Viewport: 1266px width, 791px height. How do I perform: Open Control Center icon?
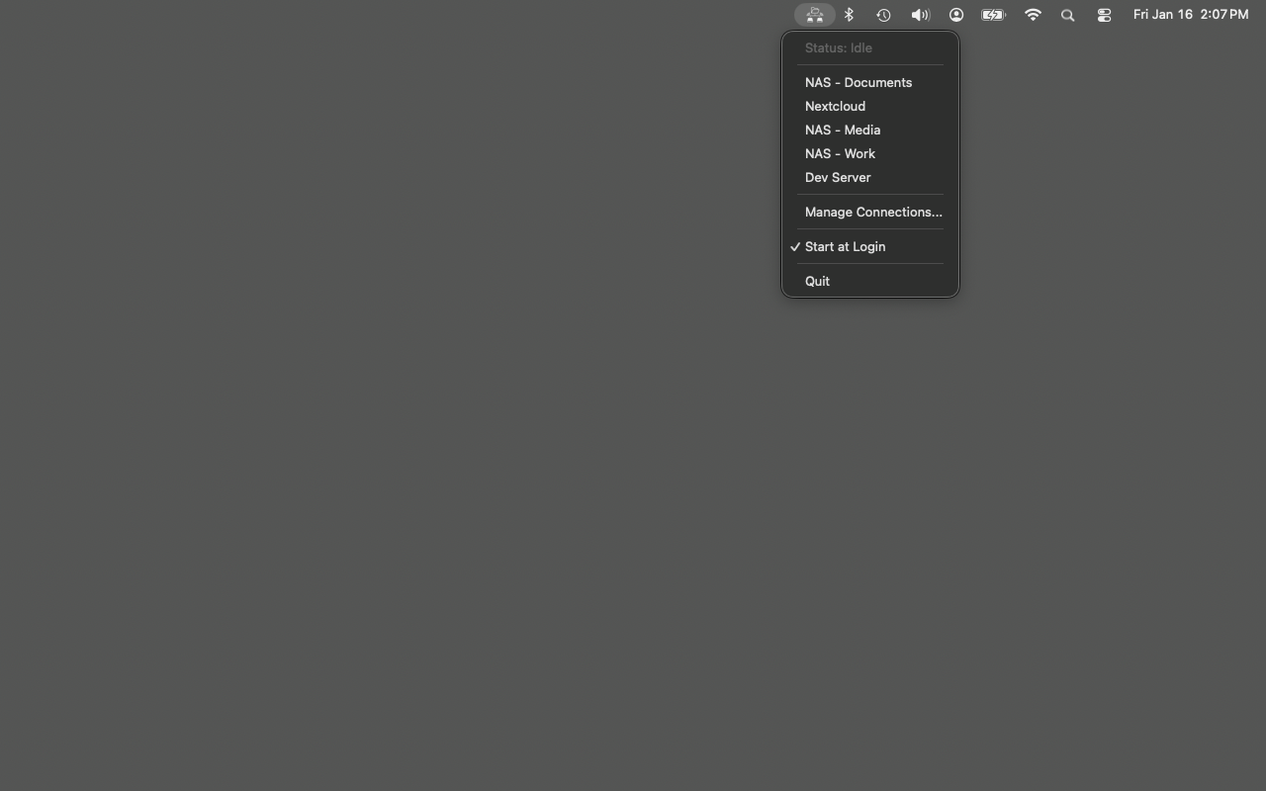click(1104, 15)
